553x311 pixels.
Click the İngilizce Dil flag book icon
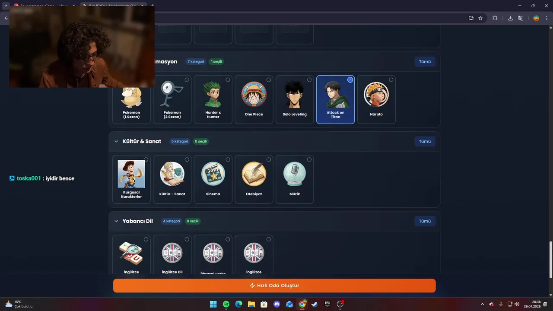pos(172,253)
